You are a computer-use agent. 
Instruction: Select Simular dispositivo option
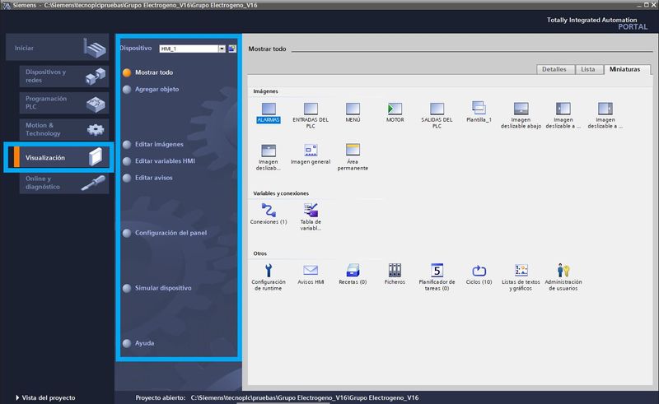click(x=163, y=288)
